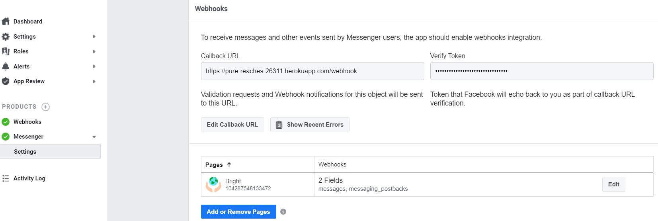Click the green checkmark beside Messenger
This screenshot has width=658, height=221.
(6, 137)
